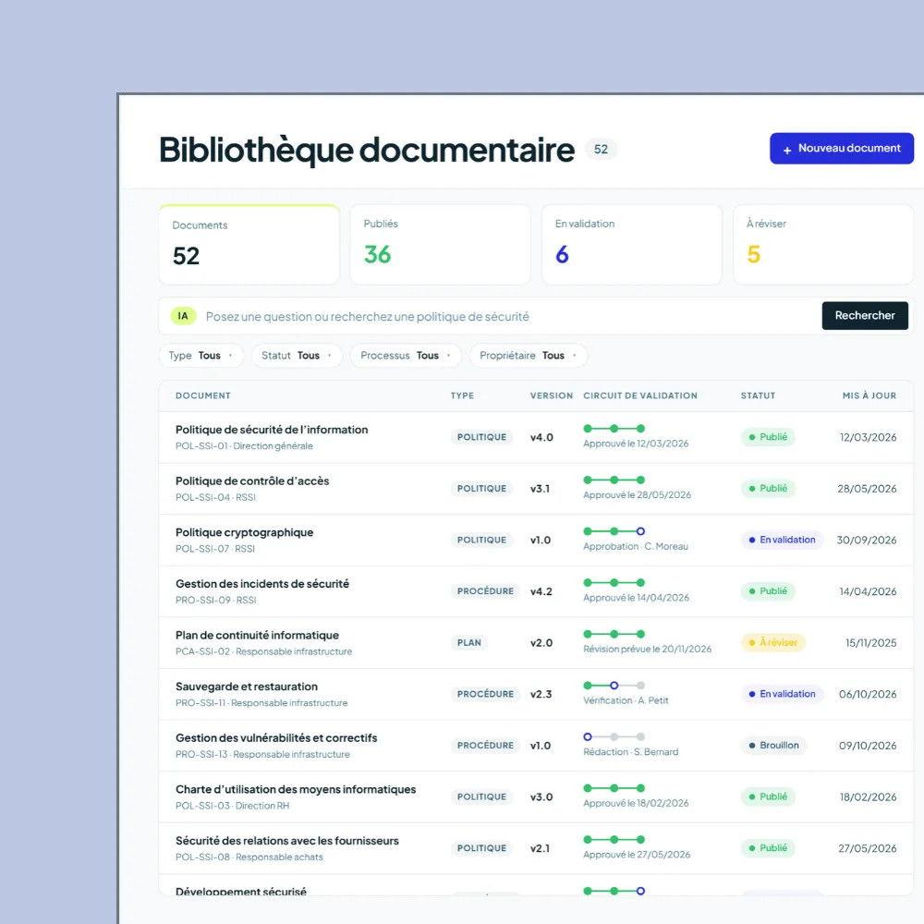Open the Type filter dropdown

(201, 356)
